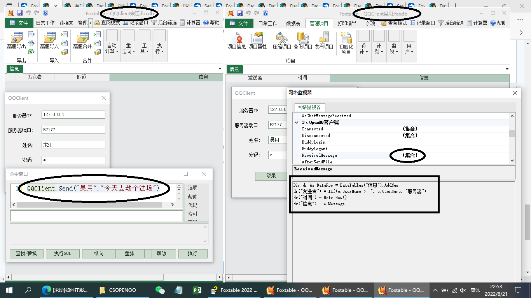Collapse 3、OpenQQ客户端 group in monitor
531x298 pixels.
click(297, 122)
